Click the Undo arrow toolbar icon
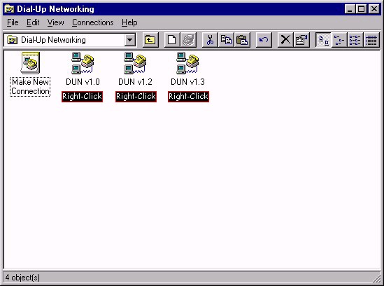Screen dimensions: 384x286 point(264,40)
